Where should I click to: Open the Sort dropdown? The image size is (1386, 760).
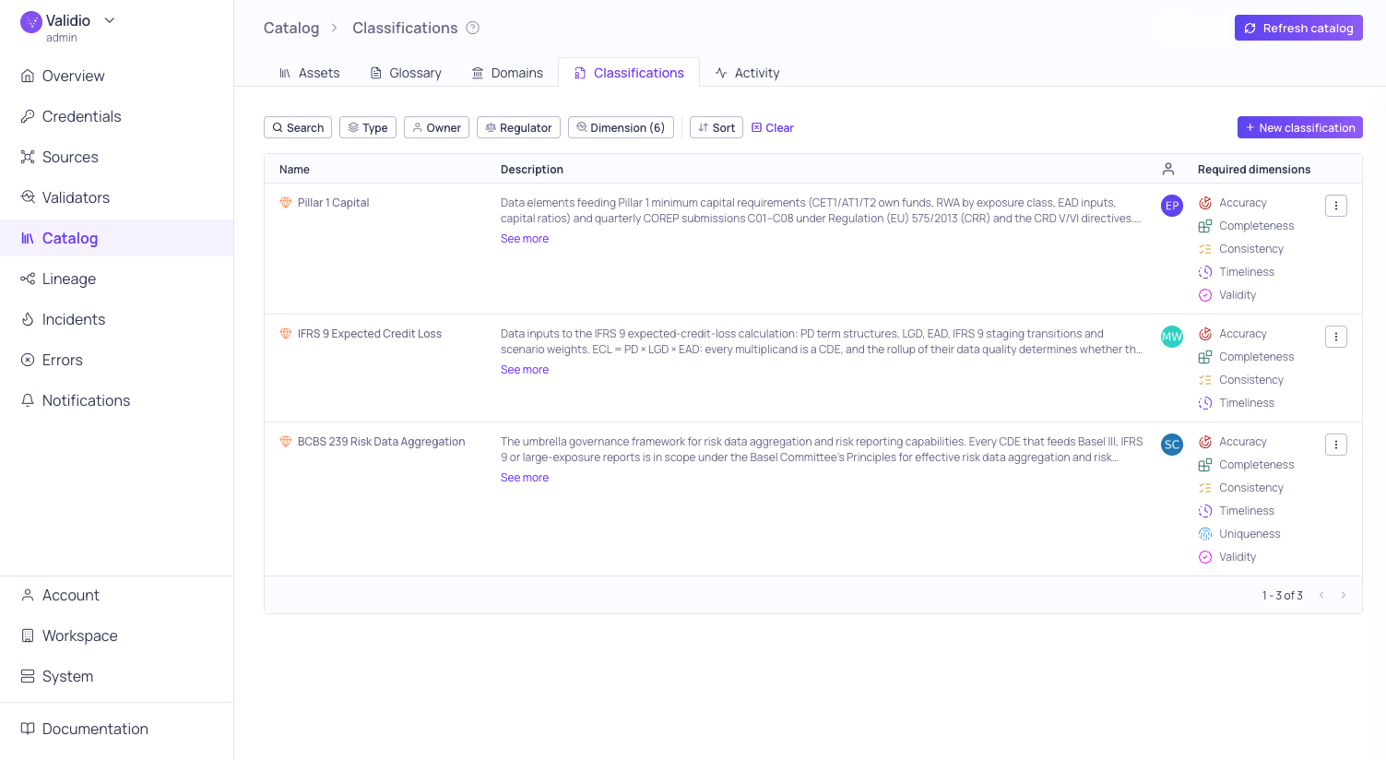click(717, 127)
